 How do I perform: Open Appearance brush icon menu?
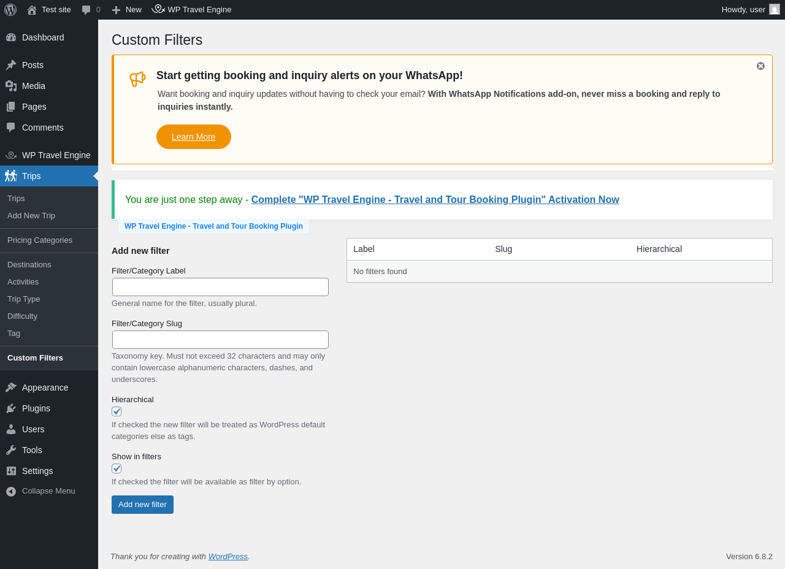tap(11, 388)
